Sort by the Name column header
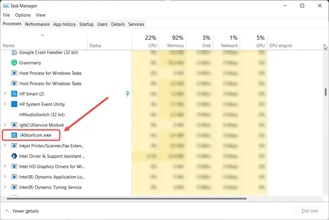This screenshot has height=220, width=329. tap(44, 41)
